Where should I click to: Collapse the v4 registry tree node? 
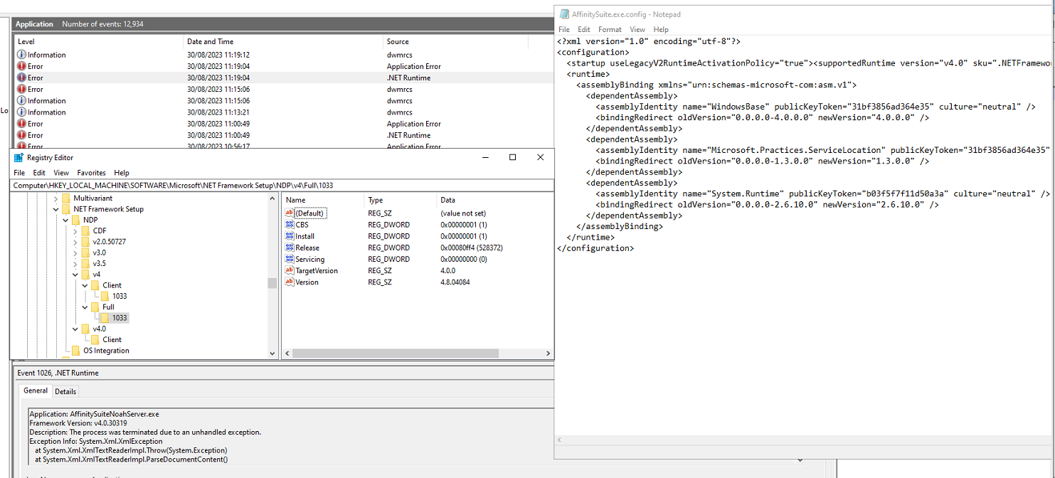click(x=74, y=274)
